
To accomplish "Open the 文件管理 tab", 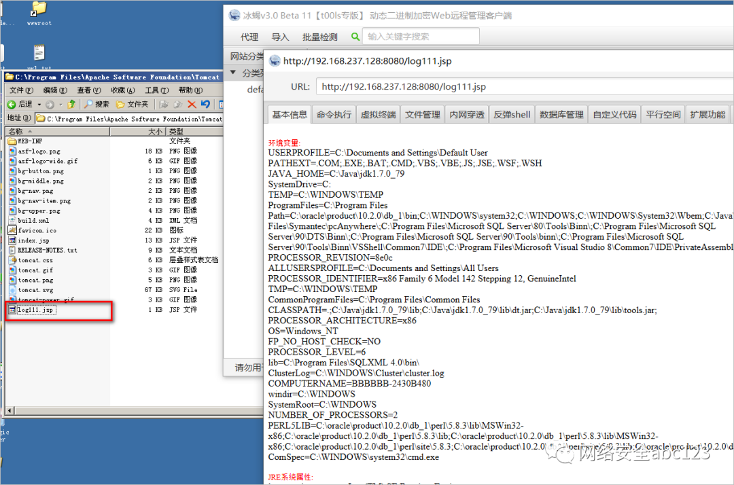I will (422, 114).
